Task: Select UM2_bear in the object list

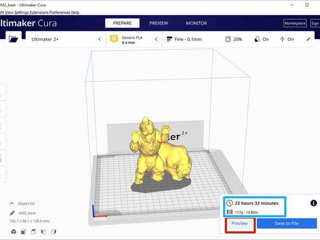Action: tap(27, 213)
